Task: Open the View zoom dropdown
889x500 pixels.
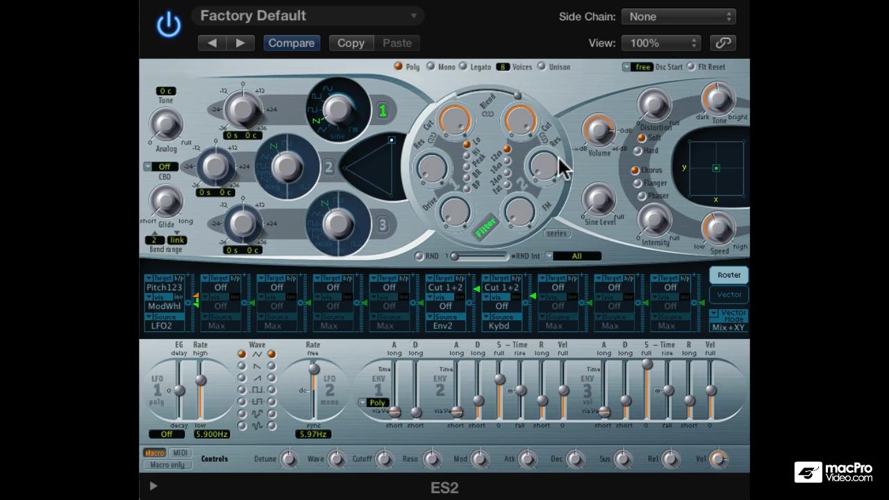Action: pos(660,43)
